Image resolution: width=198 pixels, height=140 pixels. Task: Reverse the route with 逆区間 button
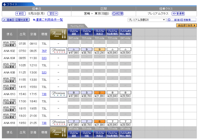(x=118, y=13)
